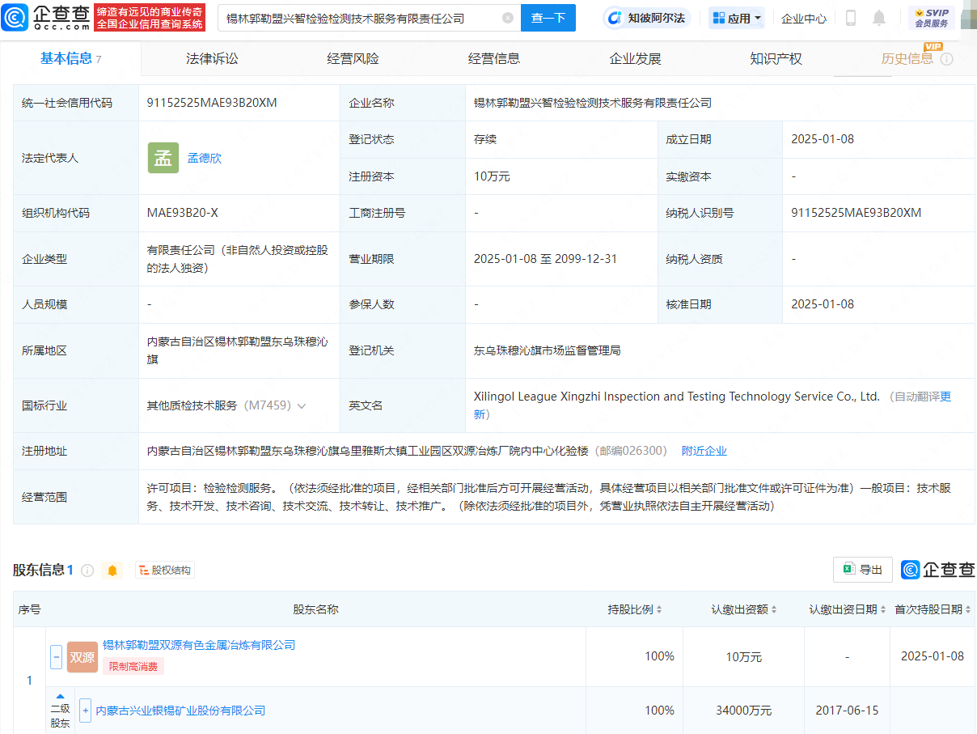Open 锡林郭勒盟双源有色金属冶炼有限公司 shareholder page
This screenshot has height=734, width=977.
coord(199,645)
